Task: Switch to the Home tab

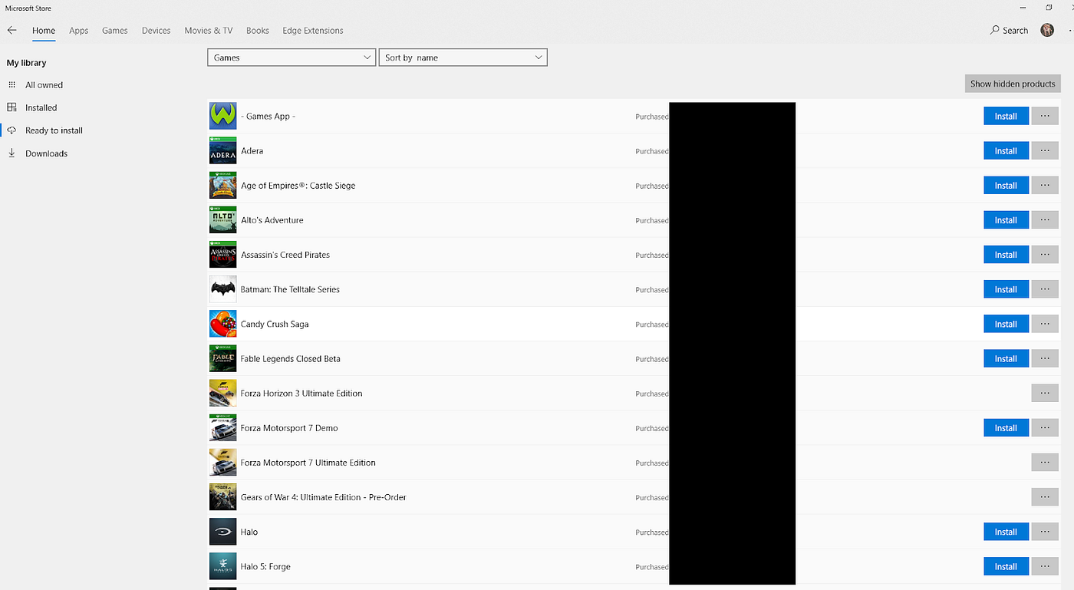Action: (44, 31)
